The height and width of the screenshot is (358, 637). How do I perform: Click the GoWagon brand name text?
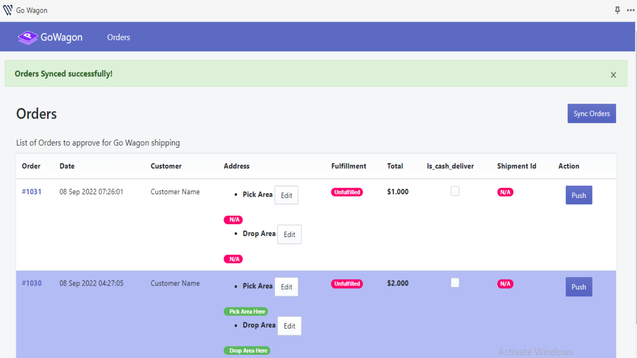point(61,37)
